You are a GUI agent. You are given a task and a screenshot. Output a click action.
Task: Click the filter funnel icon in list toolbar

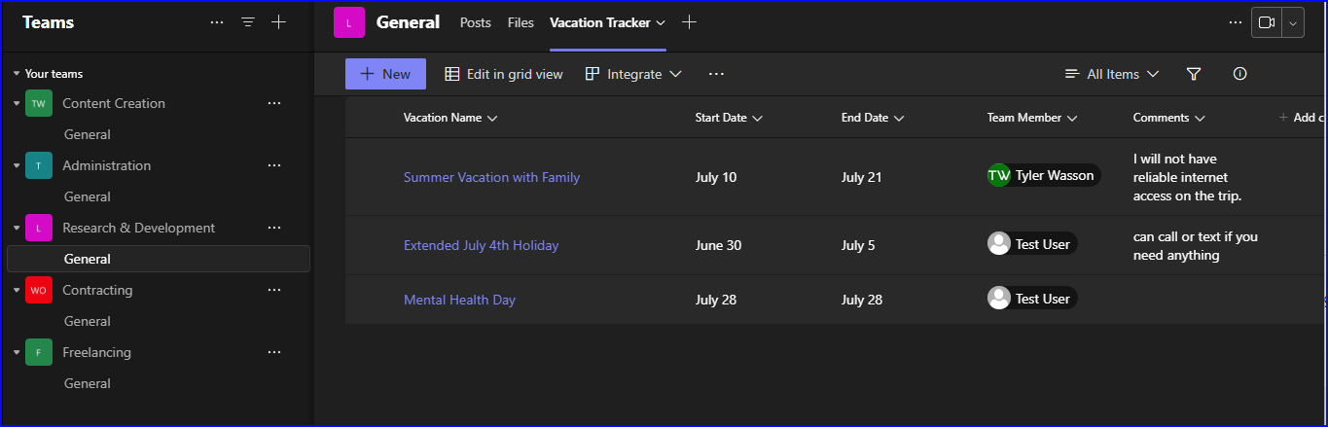pyautogui.click(x=1194, y=74)
